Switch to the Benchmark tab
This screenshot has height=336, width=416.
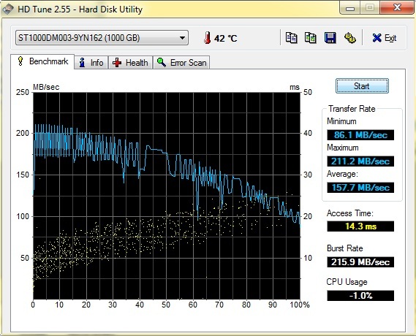[42, 62]
